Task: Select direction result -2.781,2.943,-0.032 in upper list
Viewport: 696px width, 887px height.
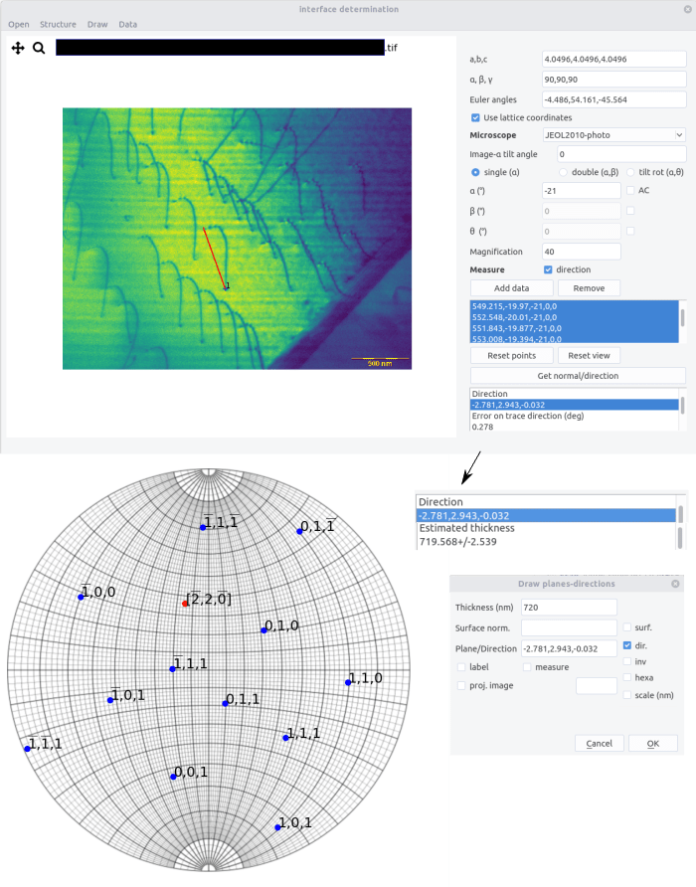Action: click(x=575, y=405)
